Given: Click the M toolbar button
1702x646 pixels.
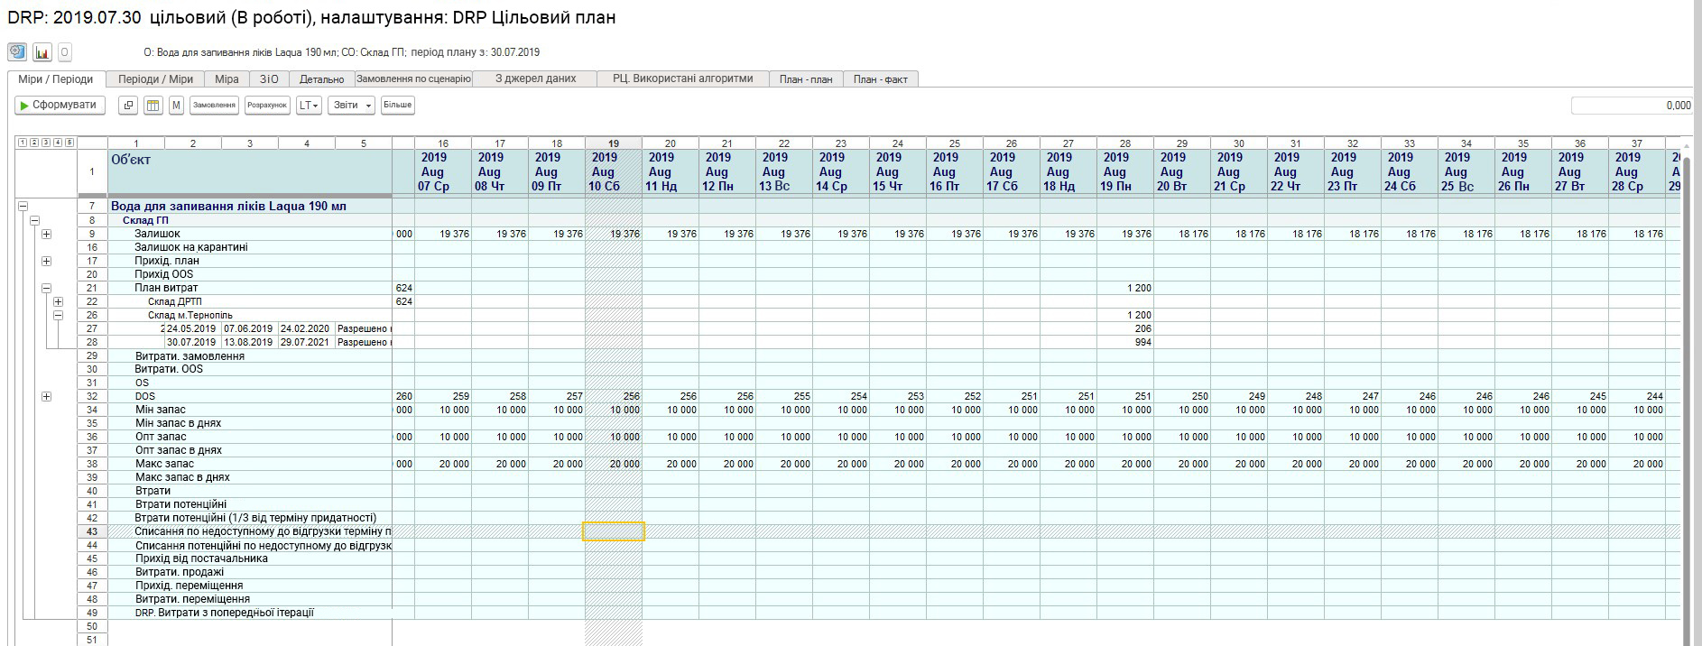Looking at the screenshot, I should tap(176, 106).
